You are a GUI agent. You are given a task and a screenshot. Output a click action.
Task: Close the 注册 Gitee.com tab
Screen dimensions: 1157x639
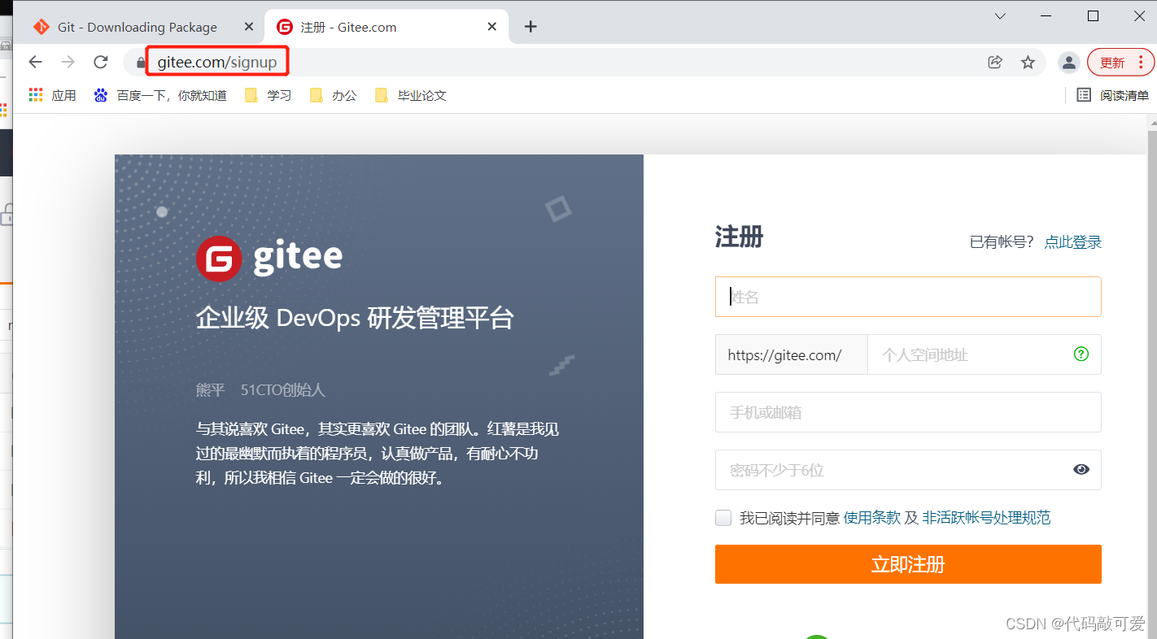[492, 27]
